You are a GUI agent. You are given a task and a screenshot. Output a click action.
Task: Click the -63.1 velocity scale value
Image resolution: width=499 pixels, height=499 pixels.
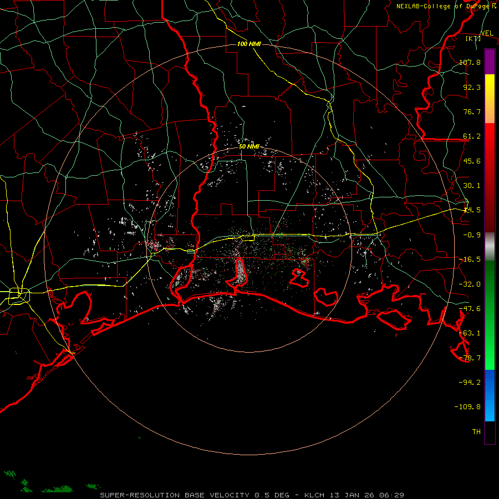coord(470,333)
